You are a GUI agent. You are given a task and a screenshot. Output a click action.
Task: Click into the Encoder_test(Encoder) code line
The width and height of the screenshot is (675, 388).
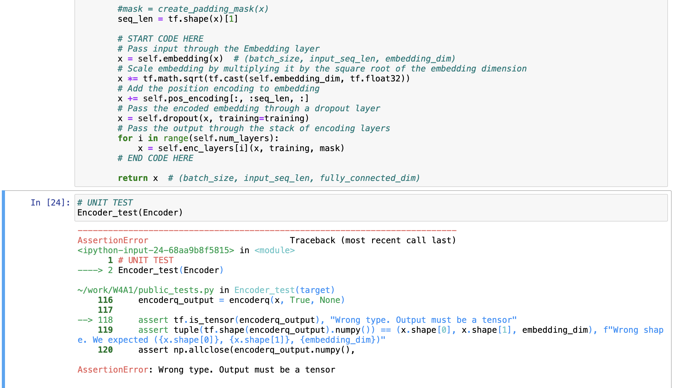click(130, 213)
